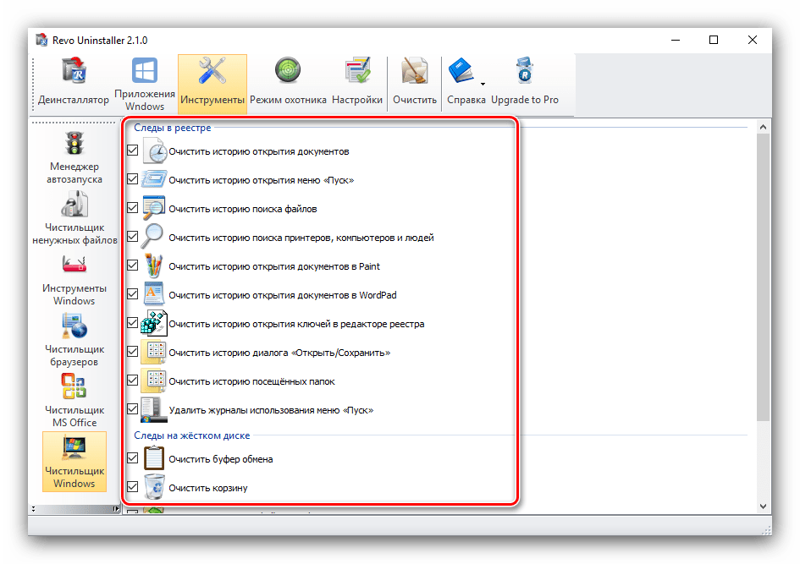Open the Деинсталлятор toolbar icon

point(74,83)
